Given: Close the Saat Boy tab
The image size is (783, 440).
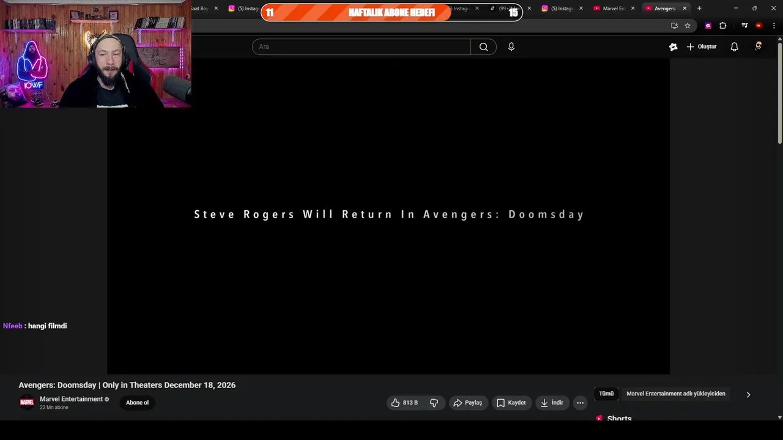Looking at the screenshot, I should [216, 9].
